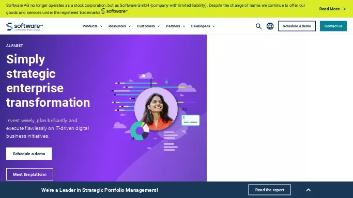The width and height of the screenshot is (353, 198).
Task: Expand the Resources menu
Action: (x=119, y=26)
